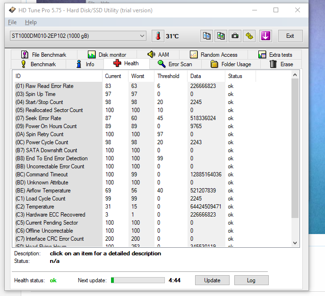Screen dimensions: 325x296
Task: Click the Next update progress bar
Action: 138,280
